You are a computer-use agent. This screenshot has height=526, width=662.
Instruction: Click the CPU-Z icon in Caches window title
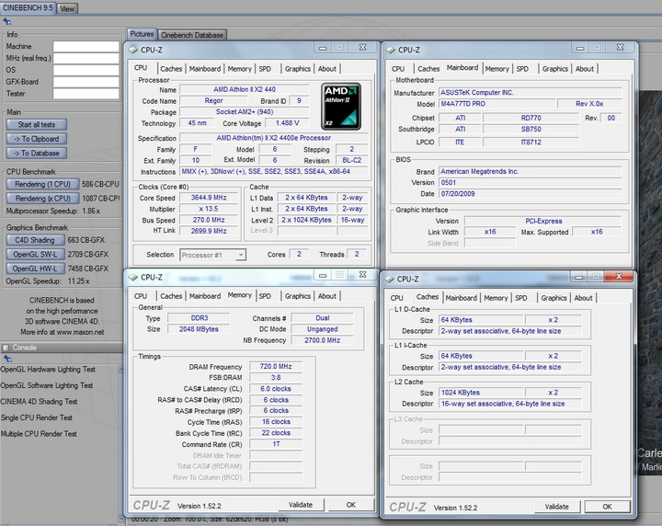(x=389, y=279)
